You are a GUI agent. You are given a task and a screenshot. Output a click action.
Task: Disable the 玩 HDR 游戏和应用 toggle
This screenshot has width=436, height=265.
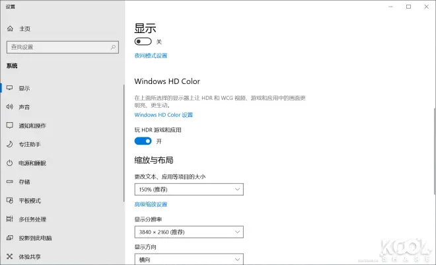(143, 141)
